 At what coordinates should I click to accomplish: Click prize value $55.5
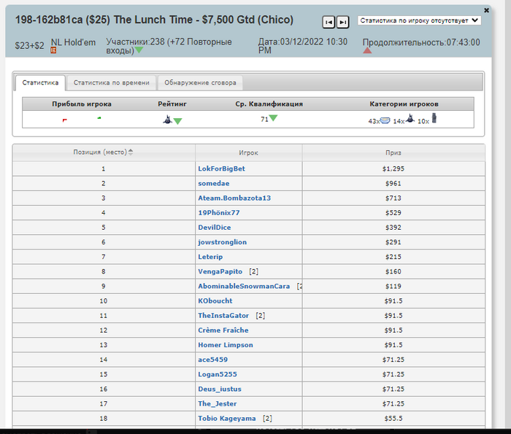point(393,418)
